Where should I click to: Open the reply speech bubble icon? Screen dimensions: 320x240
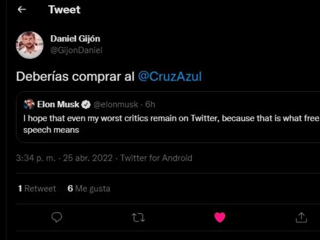click(x=57, y=218)
